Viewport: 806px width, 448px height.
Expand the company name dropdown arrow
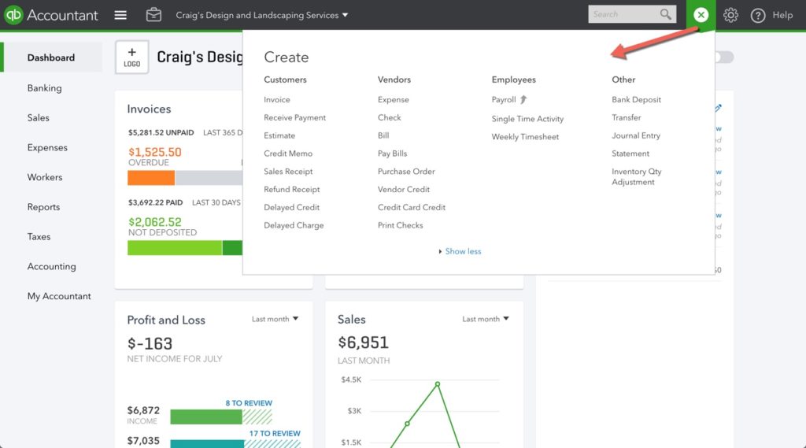click(x=345, y=15)
